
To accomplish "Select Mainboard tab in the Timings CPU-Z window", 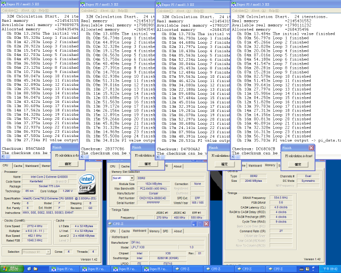I will (x=255, y=166).
